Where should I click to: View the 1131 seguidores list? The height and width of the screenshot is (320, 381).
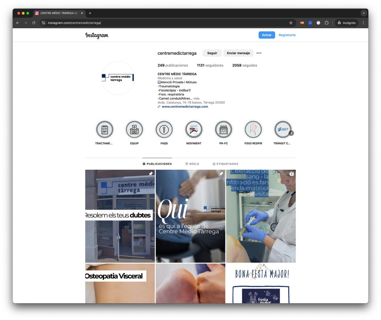click(210, 65)
